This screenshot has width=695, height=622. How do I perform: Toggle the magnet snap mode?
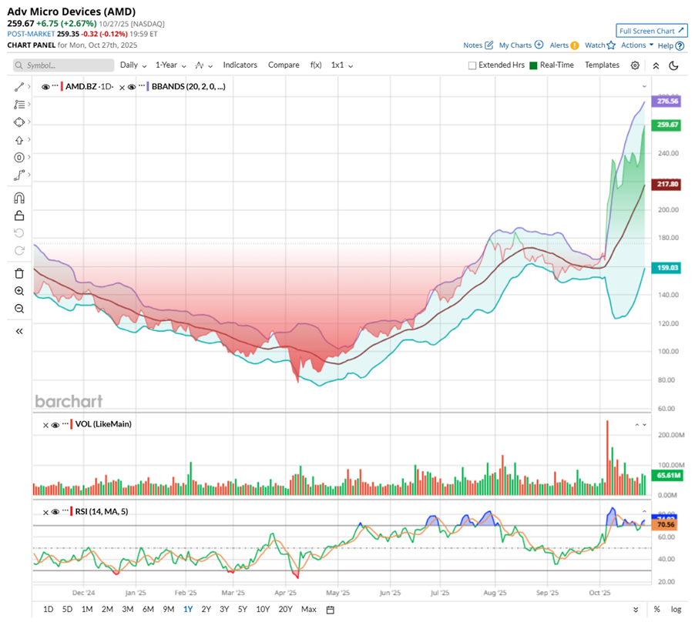[19, 198]
